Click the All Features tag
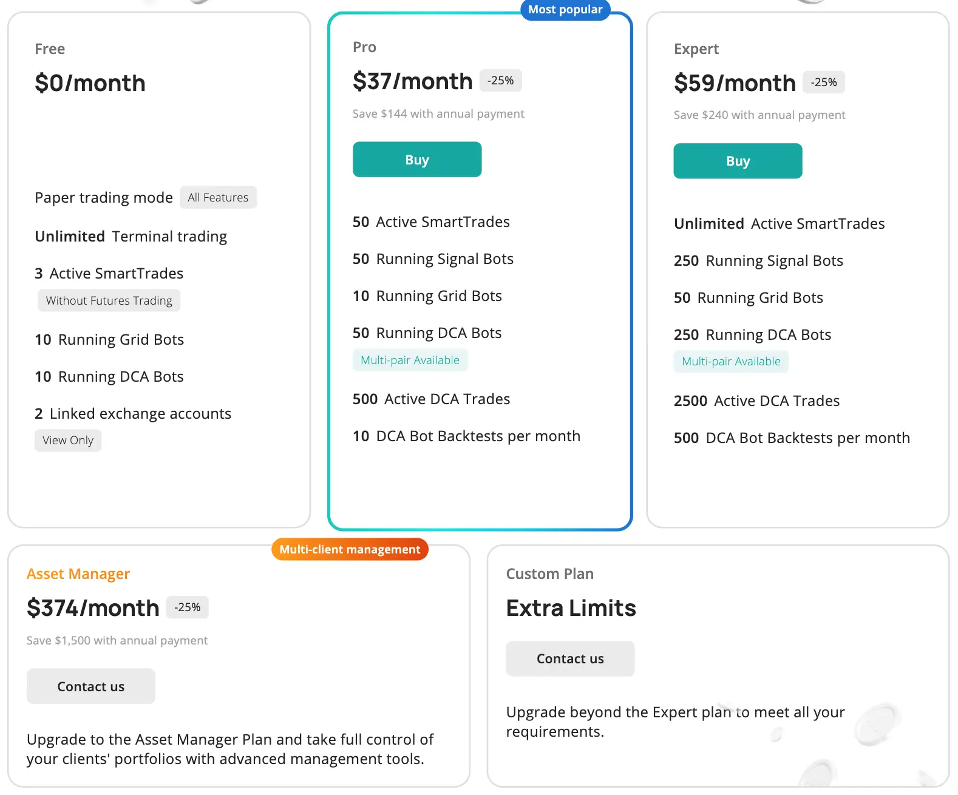 click(x=218, y=197)
